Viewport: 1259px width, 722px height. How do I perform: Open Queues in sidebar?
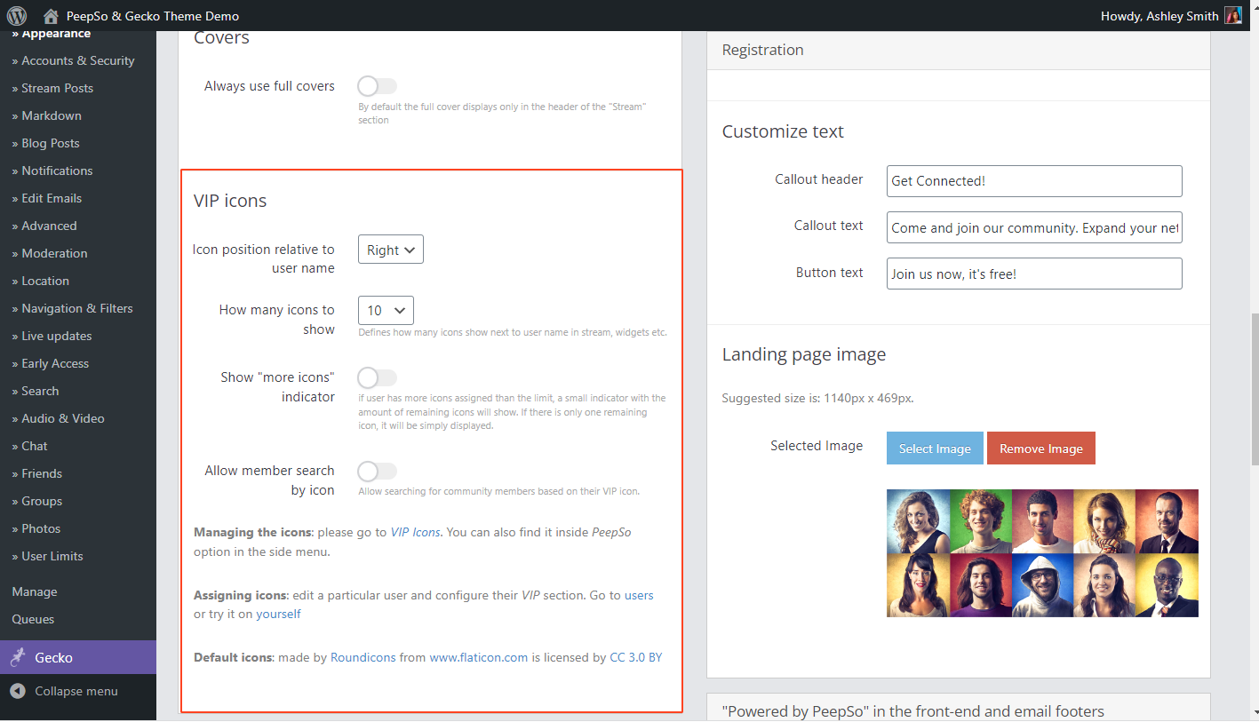click(x=33, y=619)
